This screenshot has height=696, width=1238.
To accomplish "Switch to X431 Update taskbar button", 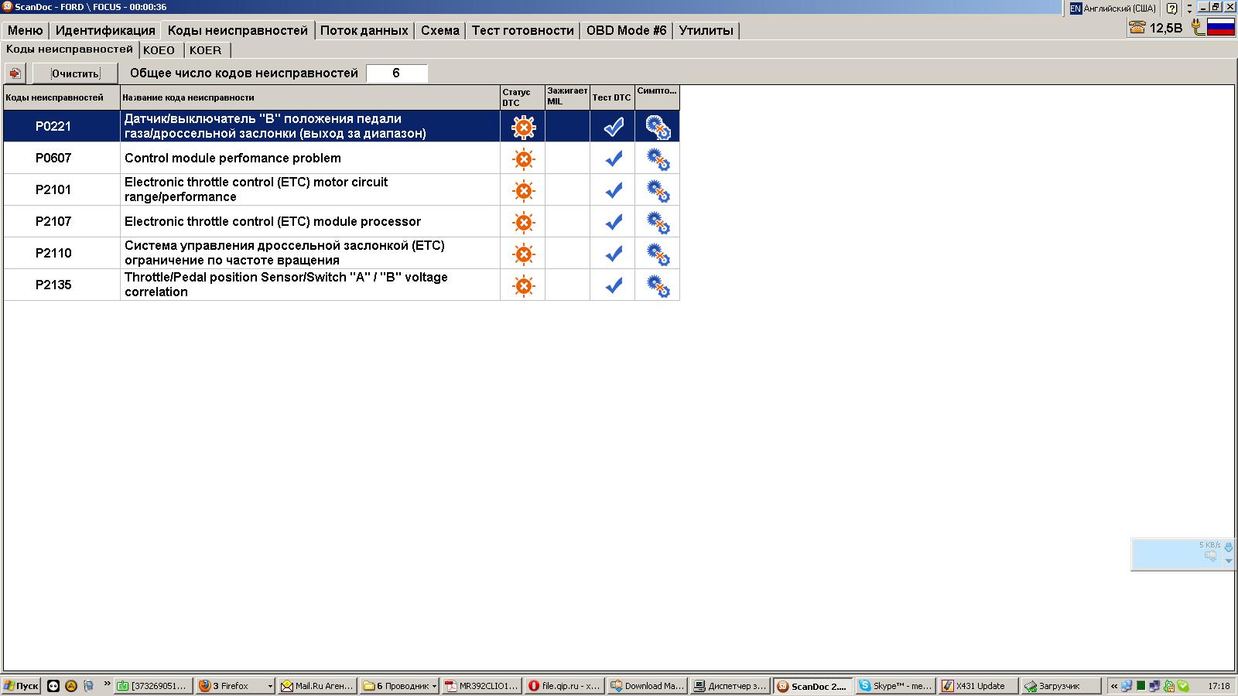I will tap(976, 686).
